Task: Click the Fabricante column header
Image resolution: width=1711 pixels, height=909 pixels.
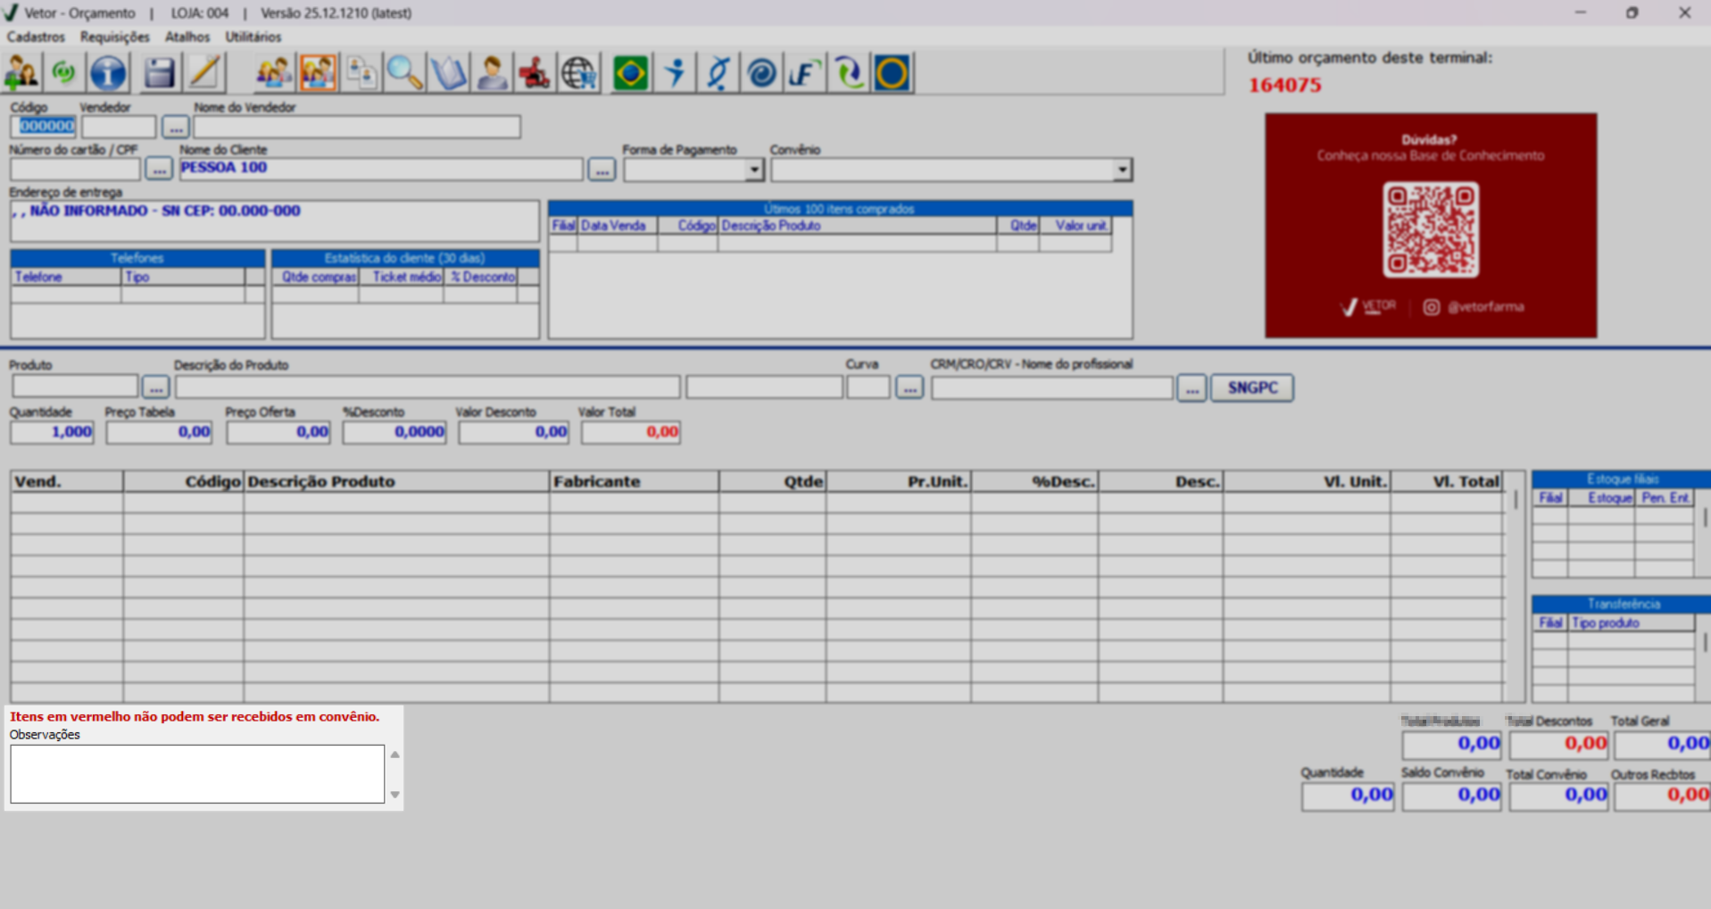Action: click(x=635, y=481)
